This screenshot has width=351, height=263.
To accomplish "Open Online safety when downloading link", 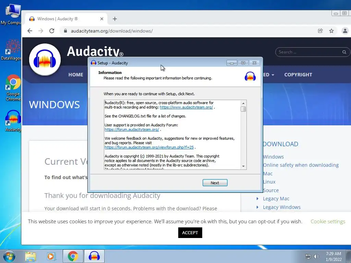I will [x=301, y=165].
